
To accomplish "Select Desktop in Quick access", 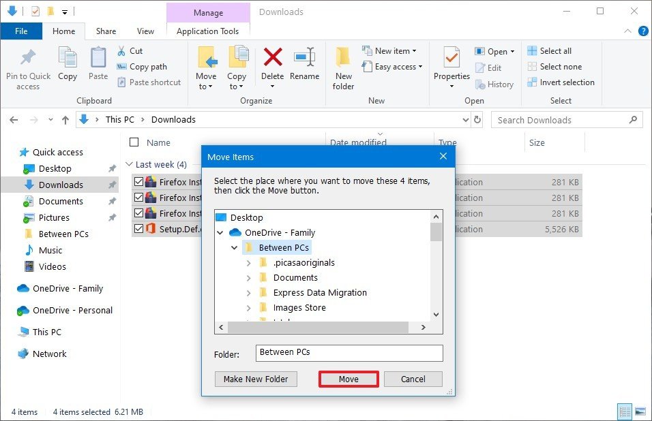I will 55,168.
